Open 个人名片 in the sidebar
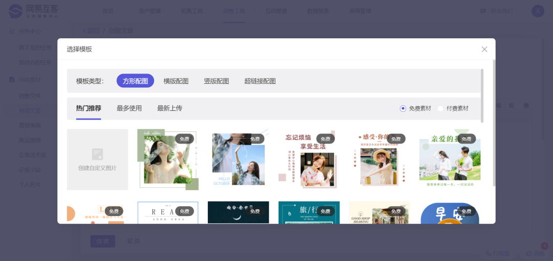This screenshot has height=261, width=553. point(30,185)
